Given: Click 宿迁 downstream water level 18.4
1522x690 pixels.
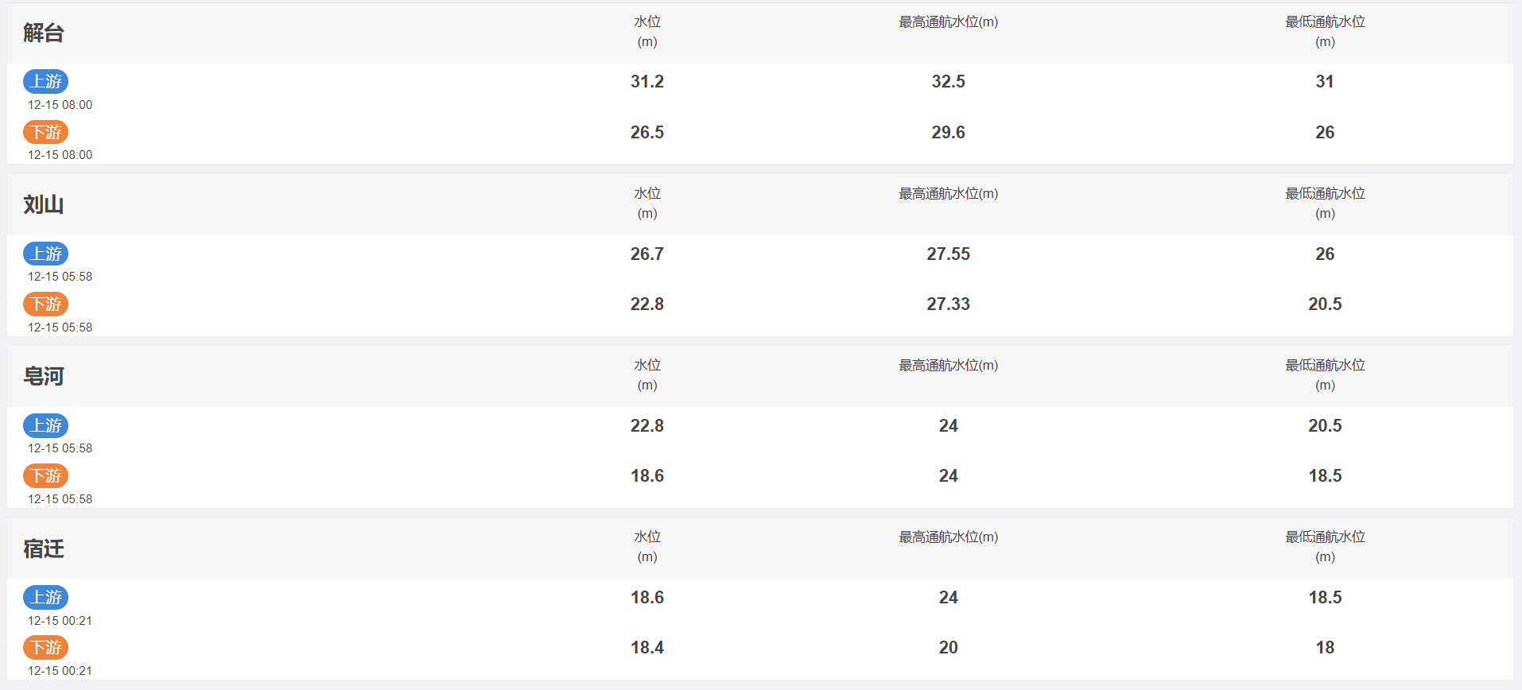Looking at the screenshot, I should click(x=647, y=647).
